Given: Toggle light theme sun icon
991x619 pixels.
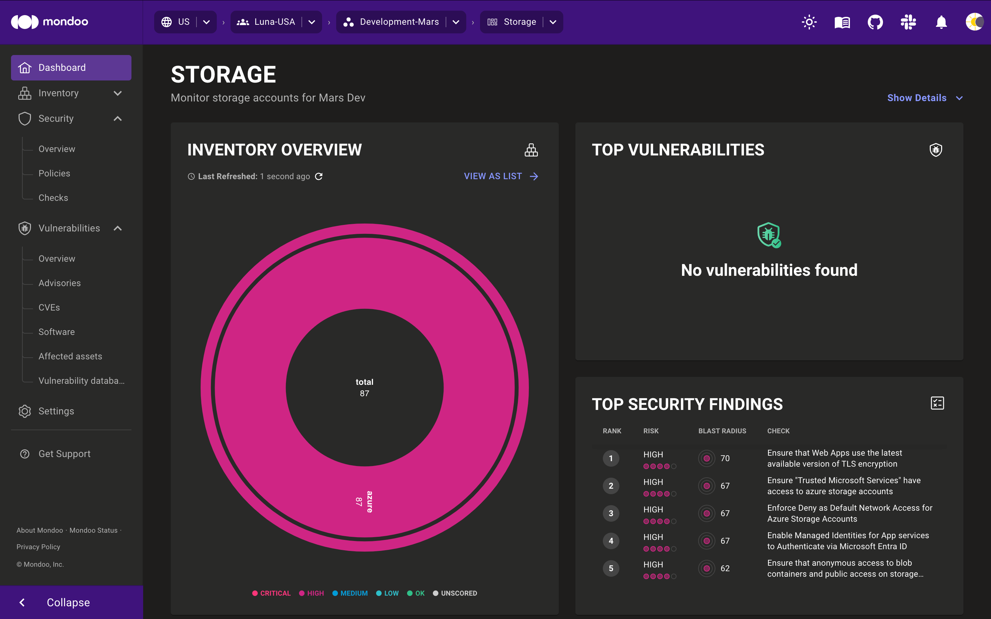Looking at the screenshot, I should click(x=809, y=22).
